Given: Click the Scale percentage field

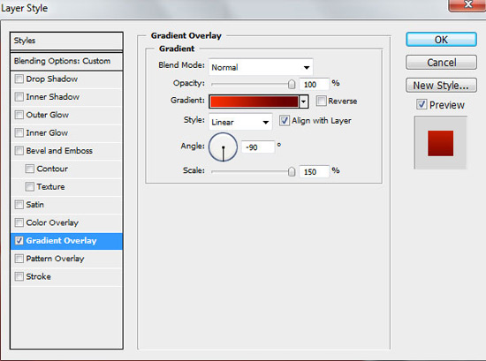Looking at the screenshot, I should tap(314, 171).
